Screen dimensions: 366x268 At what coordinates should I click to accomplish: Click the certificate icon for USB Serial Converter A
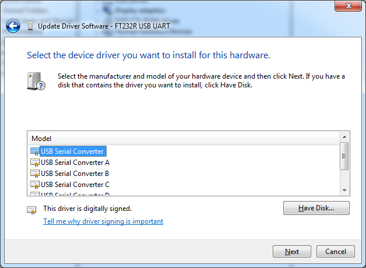tap(35, 163)
